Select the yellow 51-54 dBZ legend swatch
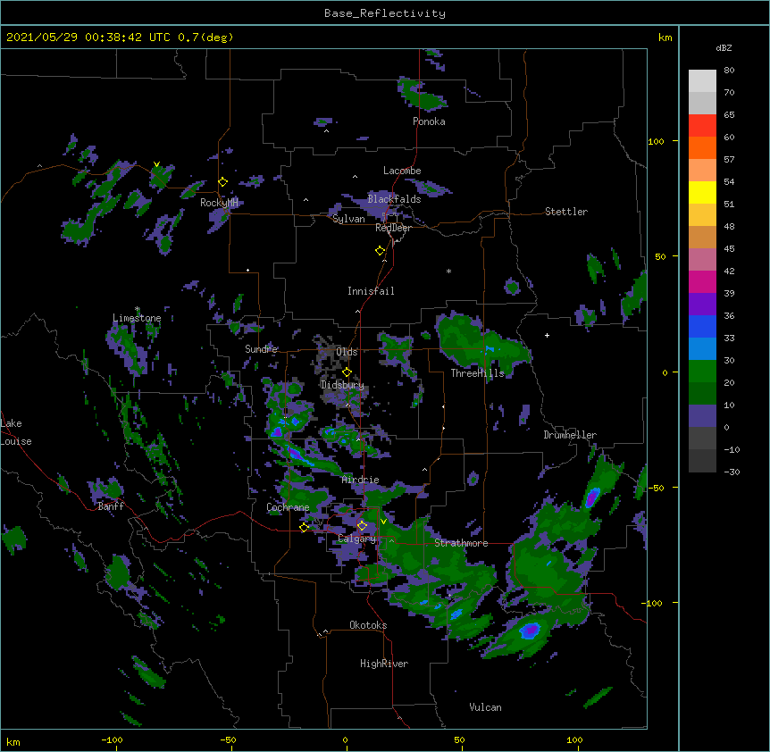 [x=702, y=192]
